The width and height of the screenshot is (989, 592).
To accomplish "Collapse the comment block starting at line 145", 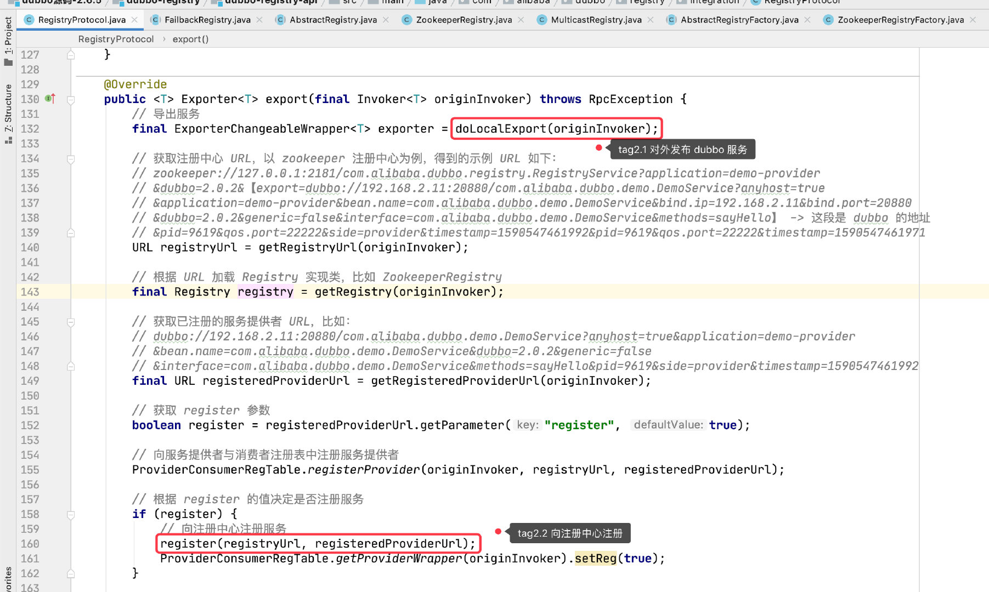I will tap(71, 322).
